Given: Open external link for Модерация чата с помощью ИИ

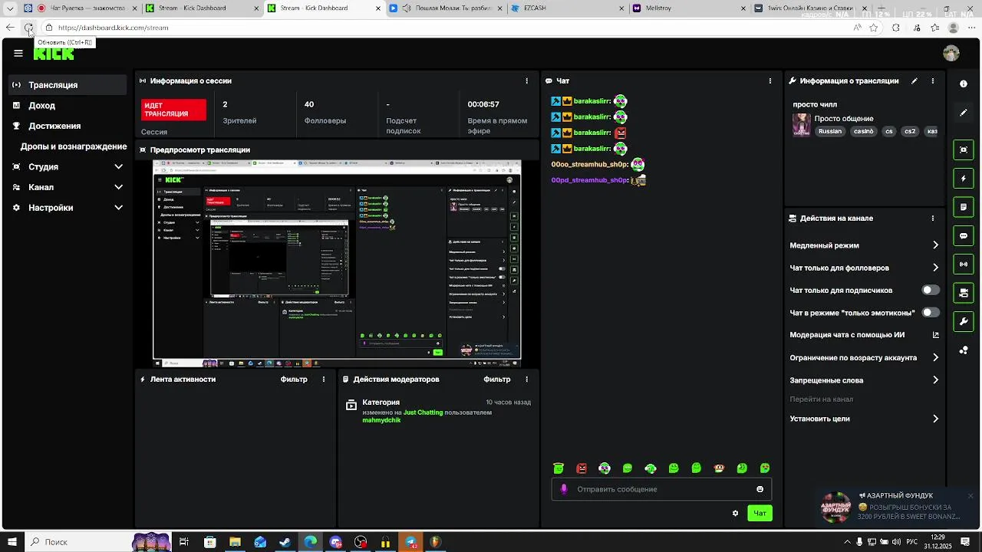Looking at the screenshot, I should 935,335.
